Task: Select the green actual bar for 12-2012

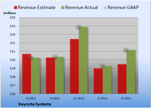Action: coord(83,60)
